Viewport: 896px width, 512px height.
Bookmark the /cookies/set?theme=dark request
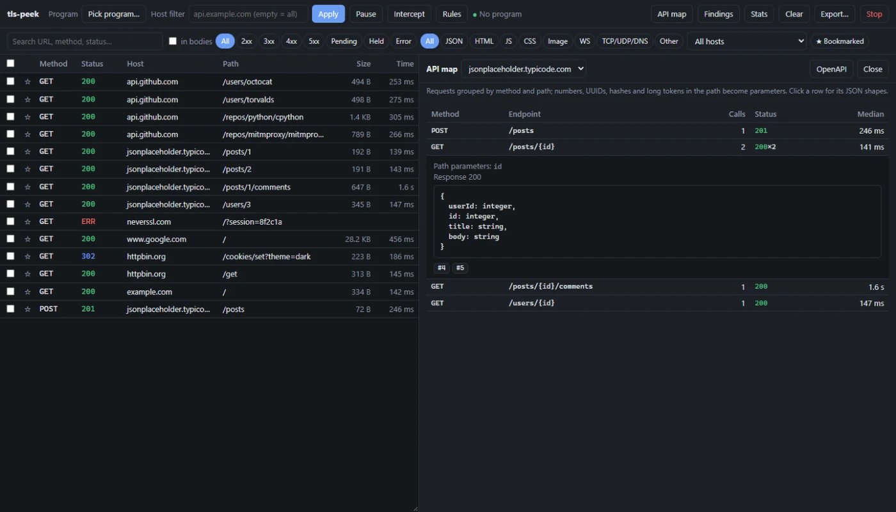tap(28, 256)
